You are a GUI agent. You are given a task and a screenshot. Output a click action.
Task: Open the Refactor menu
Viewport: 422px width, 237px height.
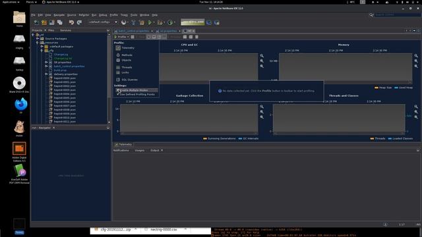tap(84, 15)
